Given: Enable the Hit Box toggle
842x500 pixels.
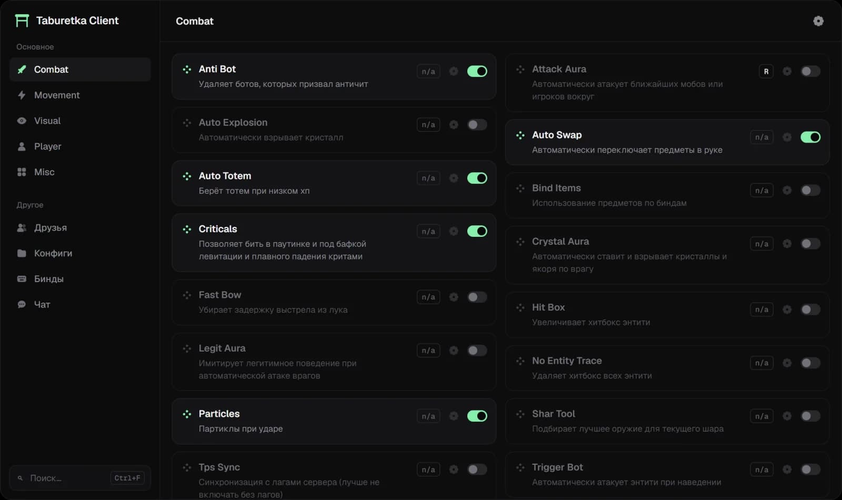Looking at the screenshot, I should tap(810, 309).
